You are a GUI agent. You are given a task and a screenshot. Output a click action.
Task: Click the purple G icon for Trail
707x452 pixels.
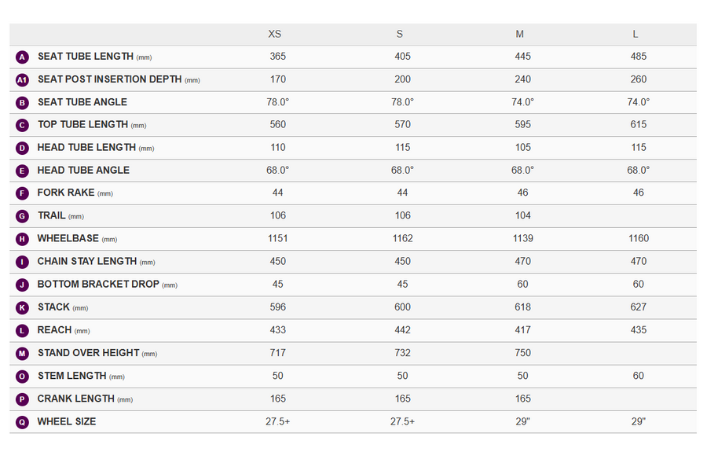pos(22,216)
